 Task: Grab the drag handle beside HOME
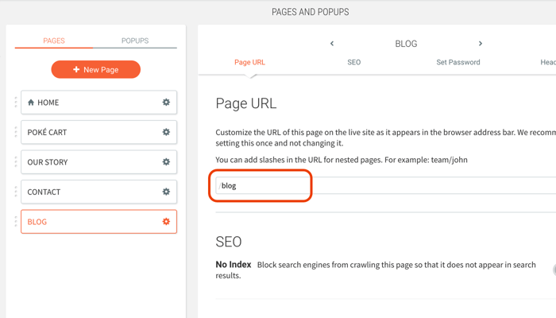coord(16,103)
